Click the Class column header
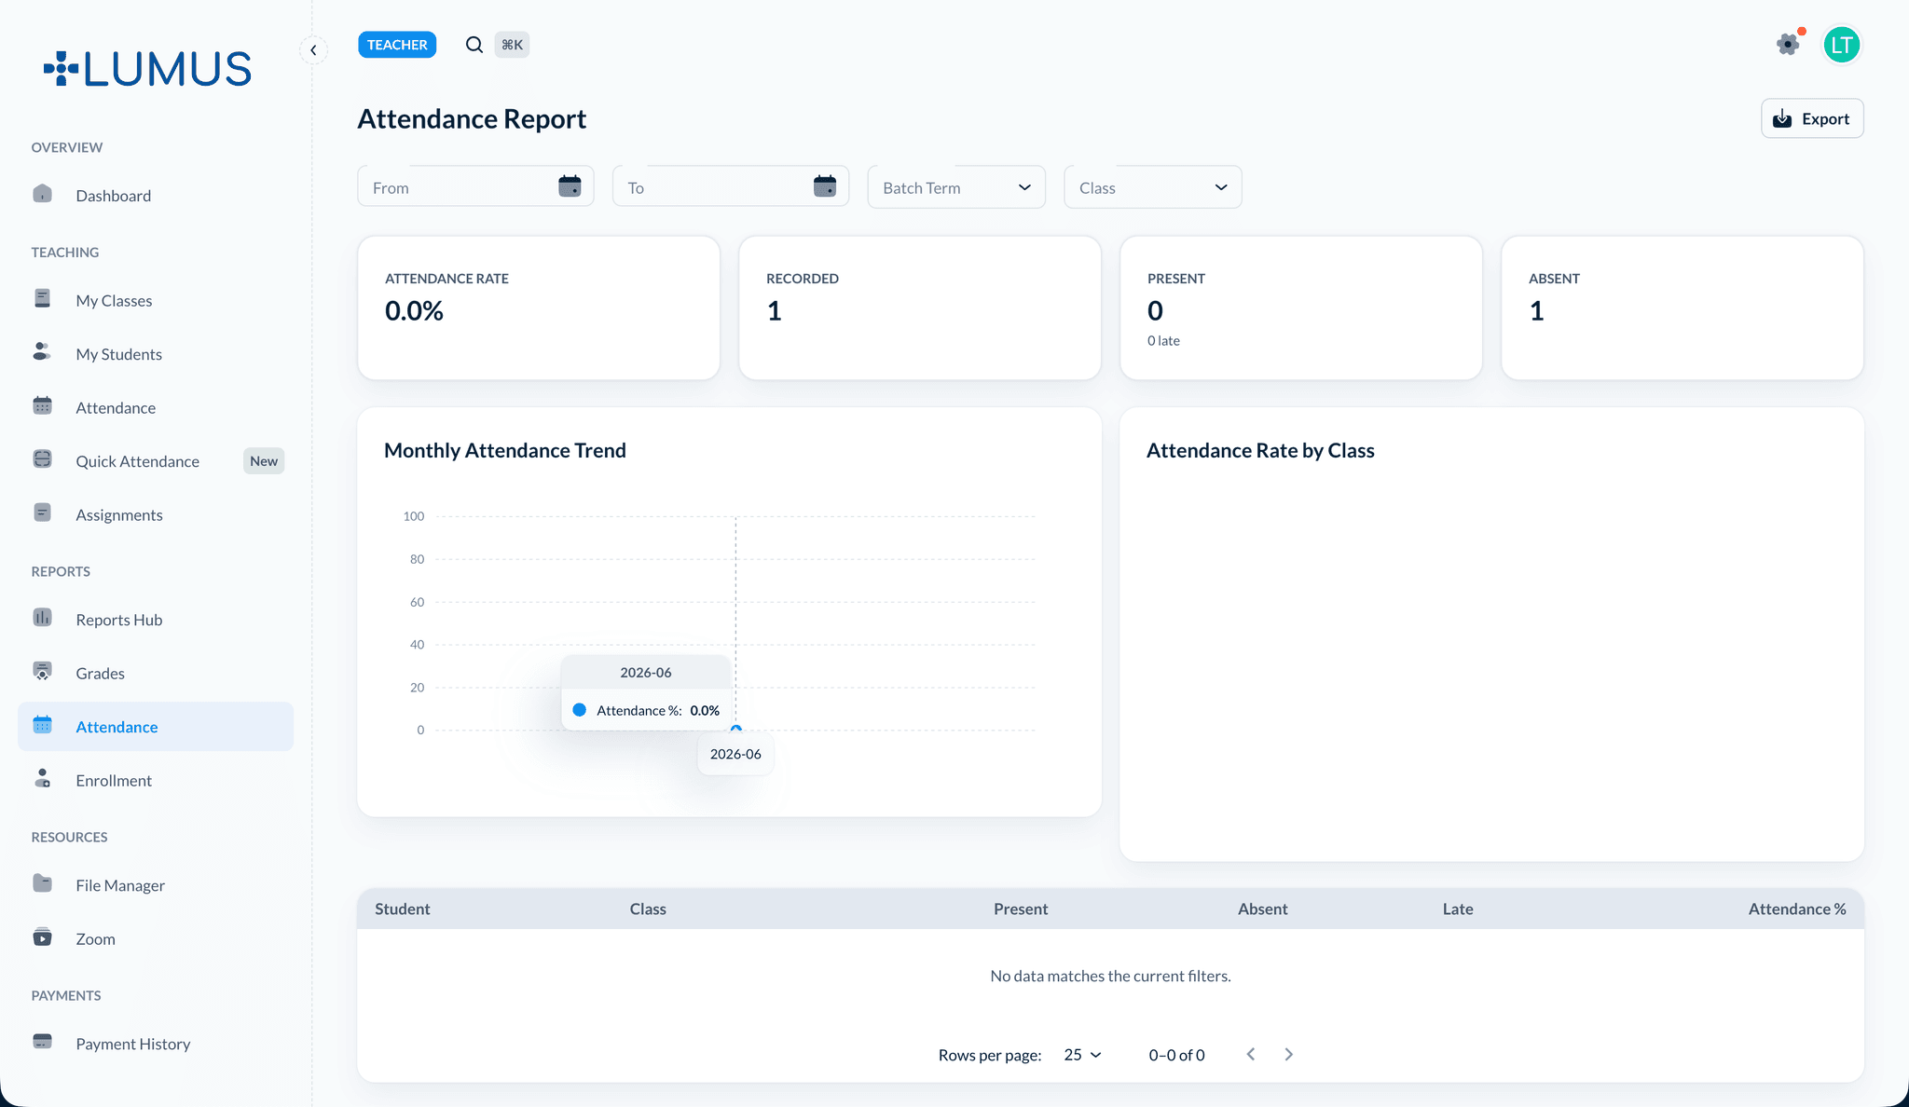This screenshot has height=1107, width=1909. point(648,909)
